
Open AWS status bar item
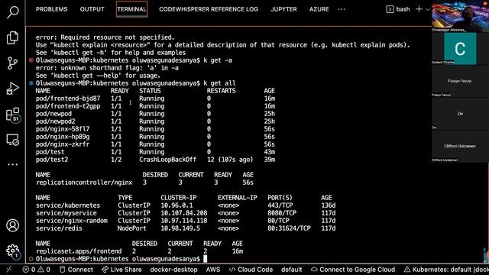click(213, 270)
